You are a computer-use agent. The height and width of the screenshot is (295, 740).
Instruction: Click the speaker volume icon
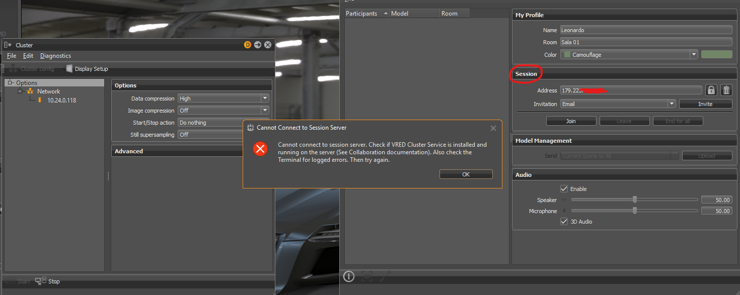point(564,200)
